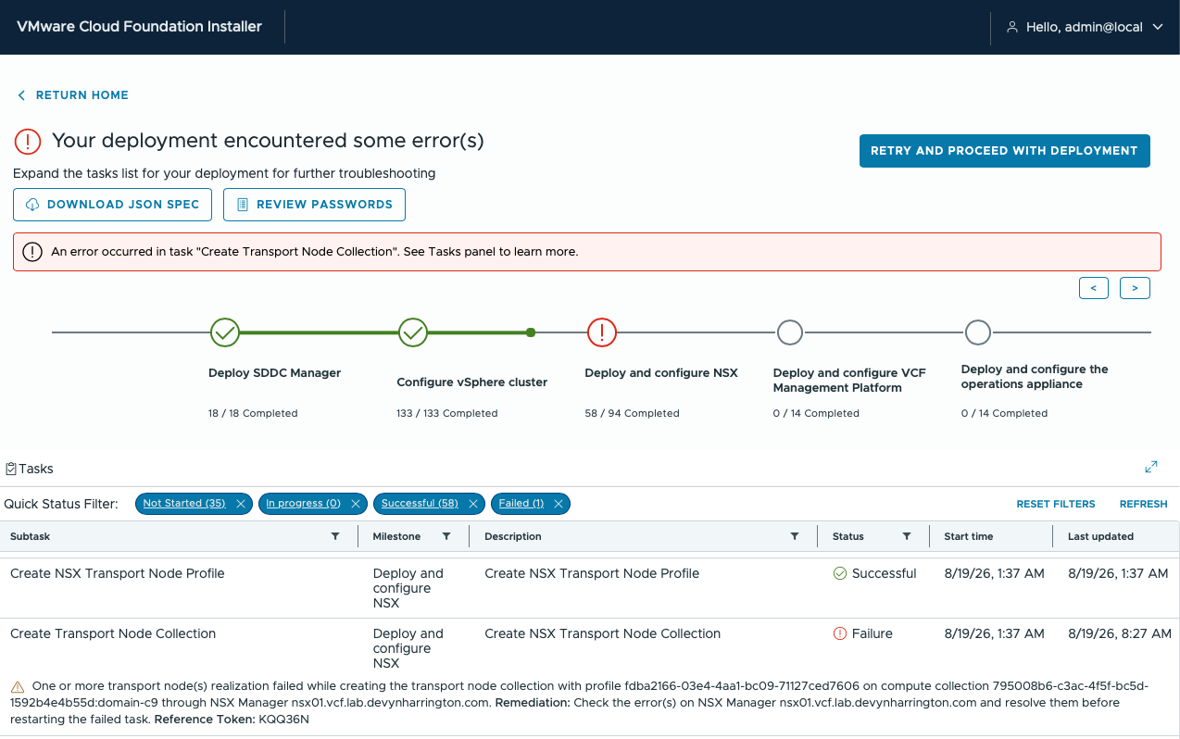The width and height of the screenshot is (1180, 739).
Task: Select the Configure vSphere cluster completed step circle
Action: coord(413,332)
